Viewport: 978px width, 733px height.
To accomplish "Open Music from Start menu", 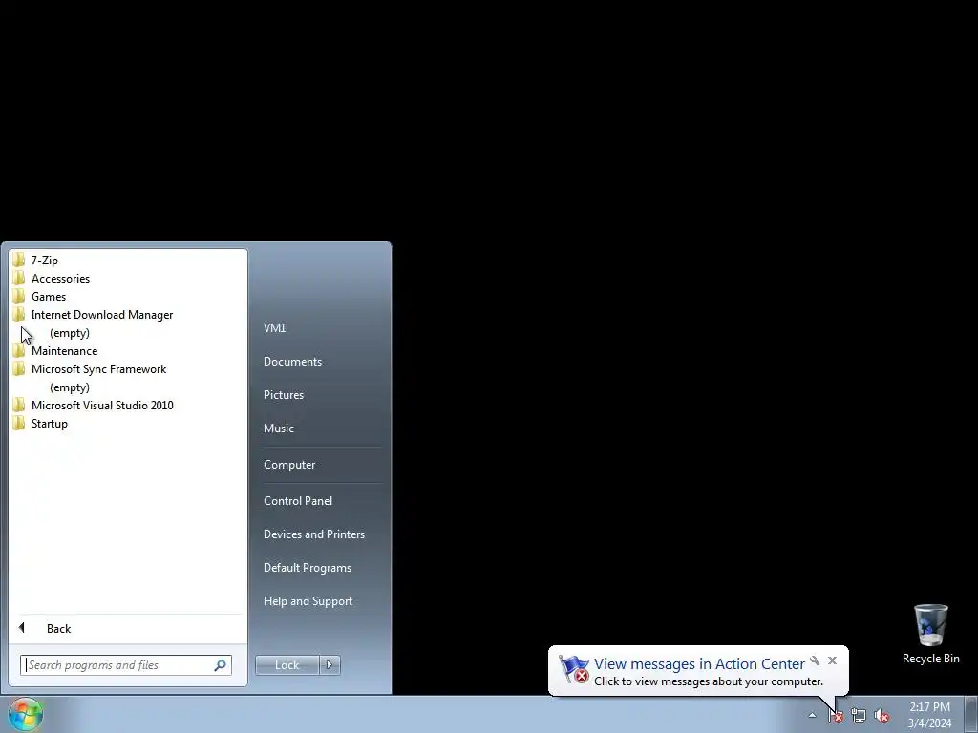I will click(278, 429).
